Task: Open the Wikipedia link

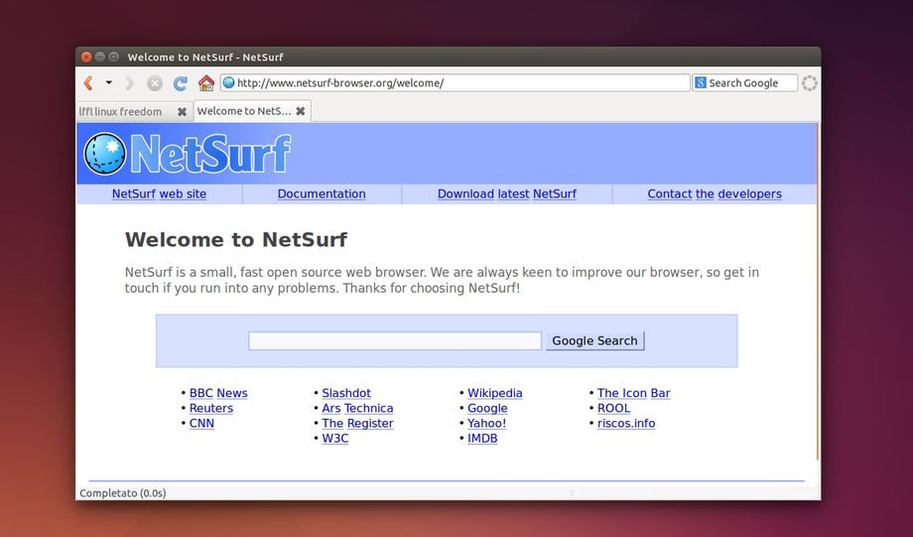Action: coord(494,393)
